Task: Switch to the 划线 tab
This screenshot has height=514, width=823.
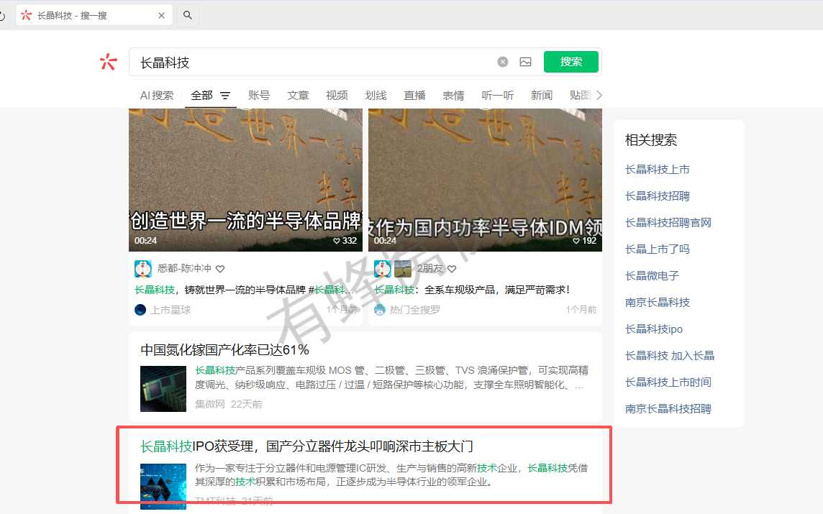Action: point(376,96)
